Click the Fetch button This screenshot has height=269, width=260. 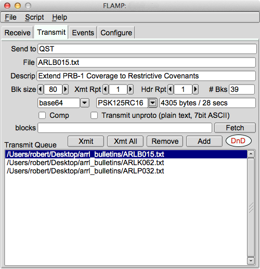coord(235,128)
